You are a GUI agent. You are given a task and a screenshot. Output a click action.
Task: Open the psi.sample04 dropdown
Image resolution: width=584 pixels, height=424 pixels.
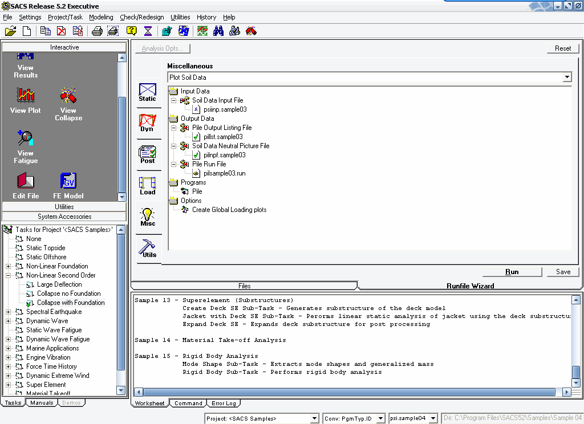point(433,418)
